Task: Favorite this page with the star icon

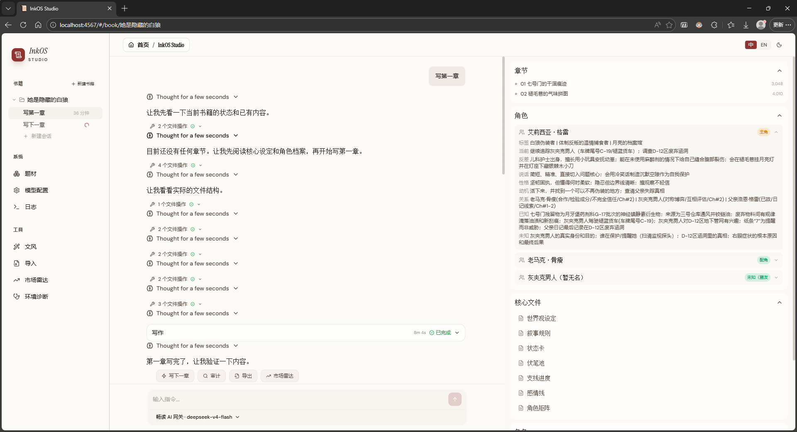Action: (x=669, y=25)
